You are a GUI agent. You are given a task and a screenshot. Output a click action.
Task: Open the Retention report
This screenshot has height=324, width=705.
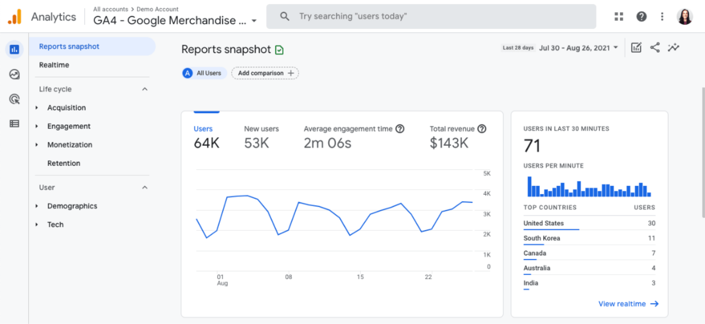64,163
